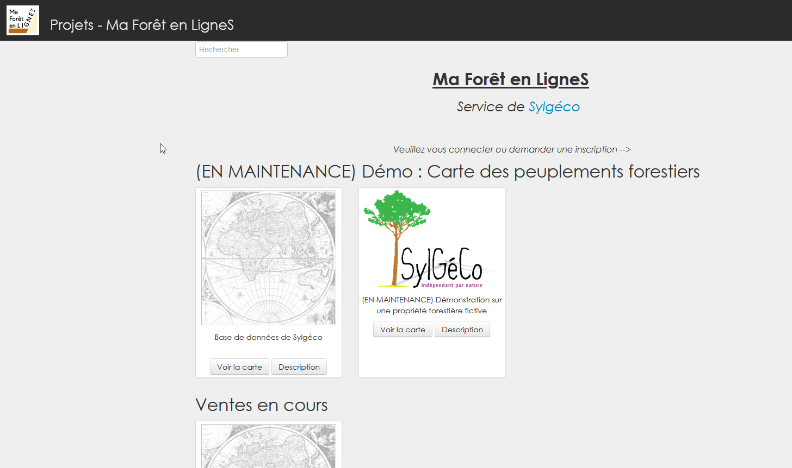Click the Carte des peuplements forestiers section heading
The width and height of the screenshot is (792, 468).
coord(448,172)
